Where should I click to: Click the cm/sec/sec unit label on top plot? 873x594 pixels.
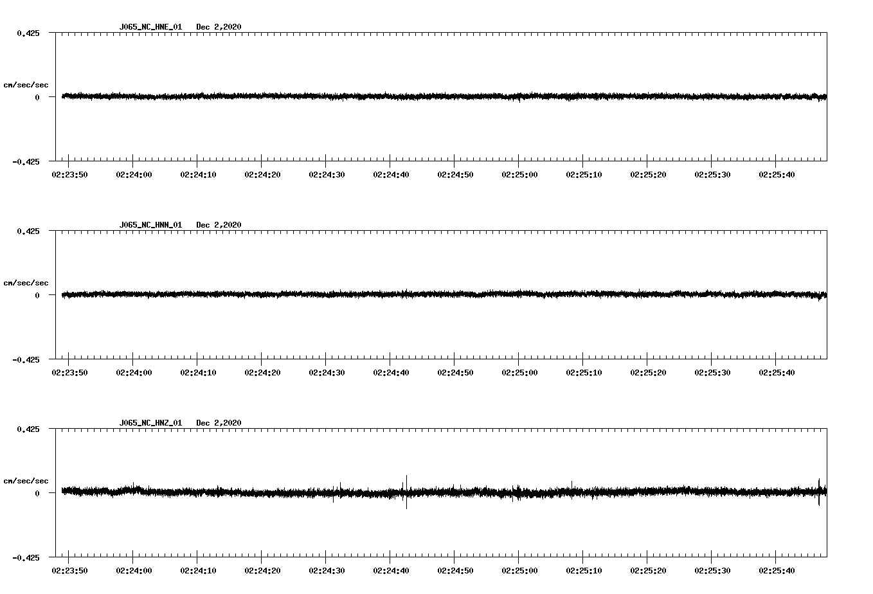pyautogui.click(x=26, y=85)
